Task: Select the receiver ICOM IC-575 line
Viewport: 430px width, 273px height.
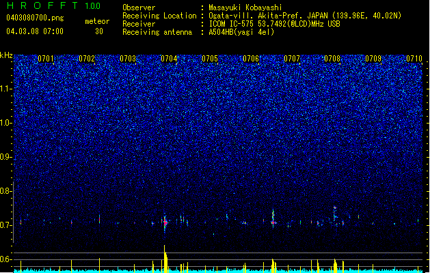Action: pos(274,24)
